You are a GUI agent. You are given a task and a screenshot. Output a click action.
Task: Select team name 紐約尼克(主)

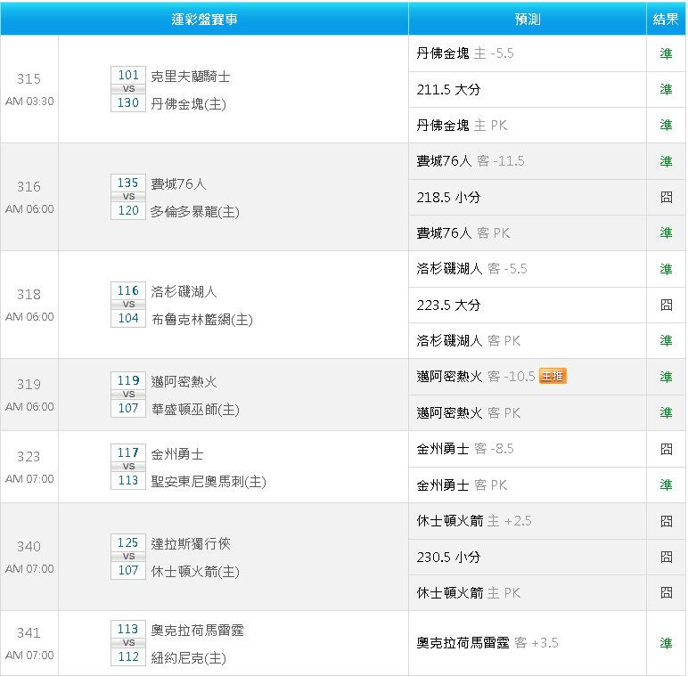click(188, 658)
